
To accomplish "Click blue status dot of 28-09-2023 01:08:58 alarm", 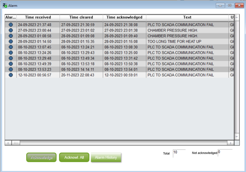I will pyautogui.click(x=11, y=36).
